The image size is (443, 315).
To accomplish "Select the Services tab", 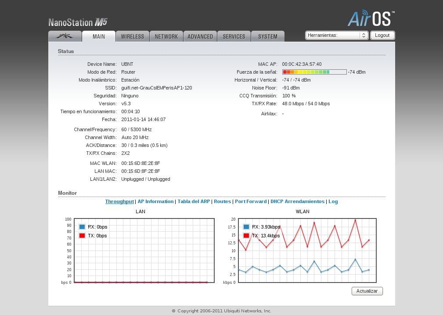I will [234, 36].
